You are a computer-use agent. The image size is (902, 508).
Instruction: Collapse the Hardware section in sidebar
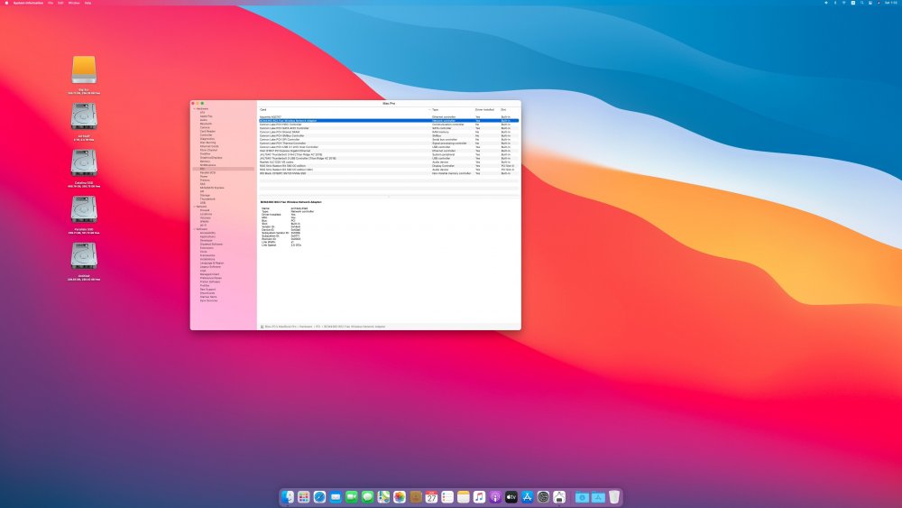[195, 109]
